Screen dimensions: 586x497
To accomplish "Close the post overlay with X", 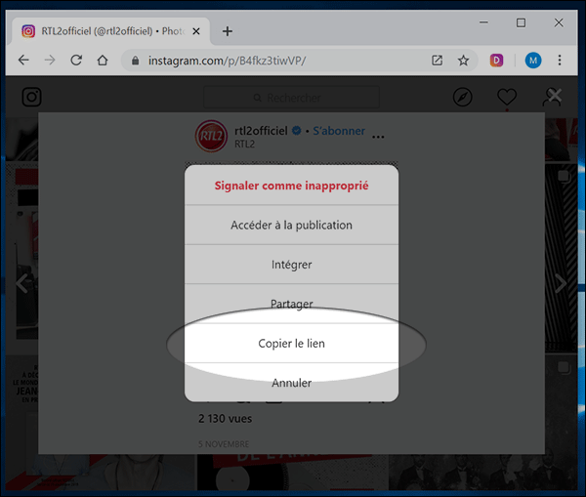I will [555, 96].
